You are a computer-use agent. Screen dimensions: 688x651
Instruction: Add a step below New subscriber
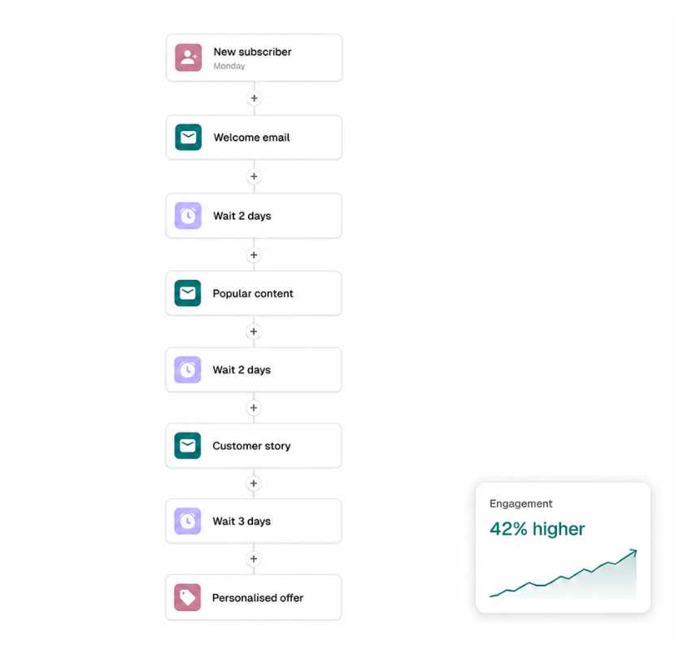pyautogui.click(x=254, y=98)
